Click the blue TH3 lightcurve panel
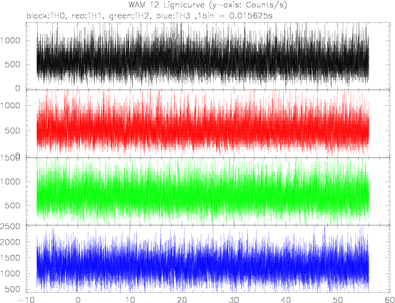Viewport: 395px width, 303px height. (x=209, y=259)
